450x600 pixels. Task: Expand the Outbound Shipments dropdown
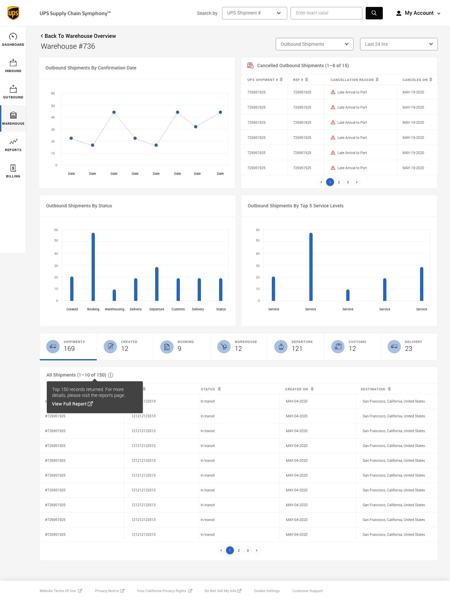pos(315,44)
